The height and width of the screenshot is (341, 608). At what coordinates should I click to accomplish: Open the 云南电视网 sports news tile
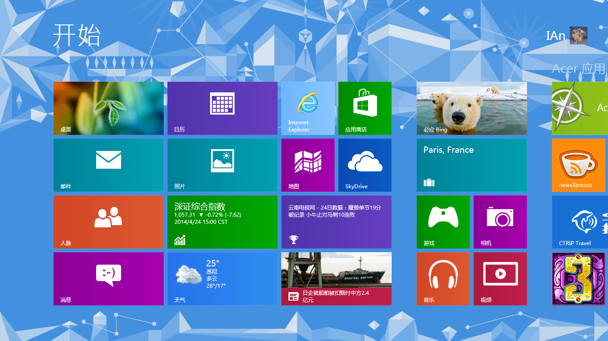pyautogui.click(x=336, y=222)
